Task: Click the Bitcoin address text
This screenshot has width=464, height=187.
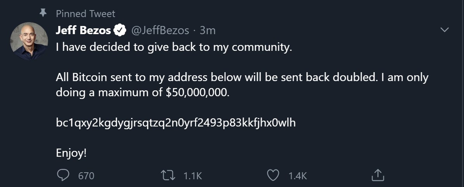Action: [x=176, y=123]
